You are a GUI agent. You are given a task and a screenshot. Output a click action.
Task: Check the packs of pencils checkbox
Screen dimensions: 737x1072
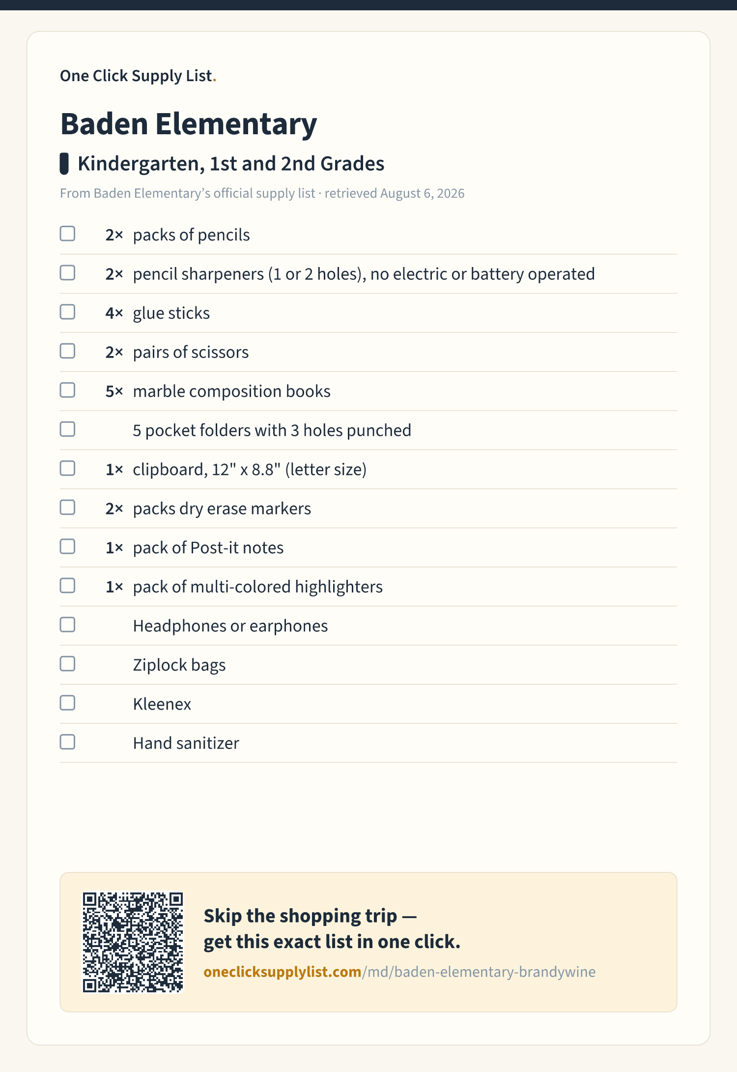[67, 234]
